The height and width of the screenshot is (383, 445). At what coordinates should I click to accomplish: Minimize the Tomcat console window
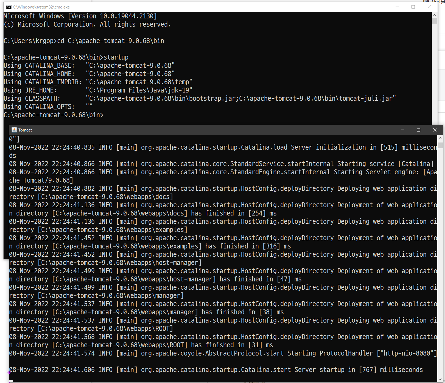[403, 130]
